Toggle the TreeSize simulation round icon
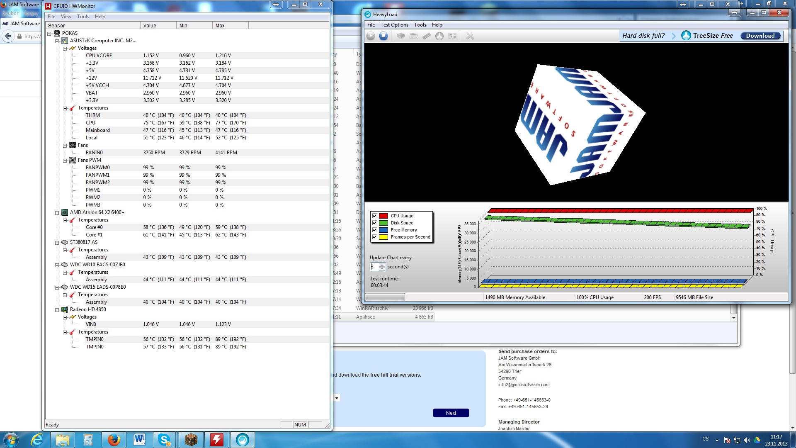This screenshot has width=796, height=448. (x=439, y=36)
